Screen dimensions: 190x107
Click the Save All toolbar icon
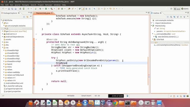pyautogui.click(x=12, y=9)
